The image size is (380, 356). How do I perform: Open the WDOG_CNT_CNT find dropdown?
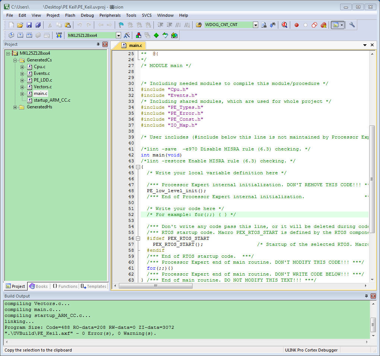256,25
